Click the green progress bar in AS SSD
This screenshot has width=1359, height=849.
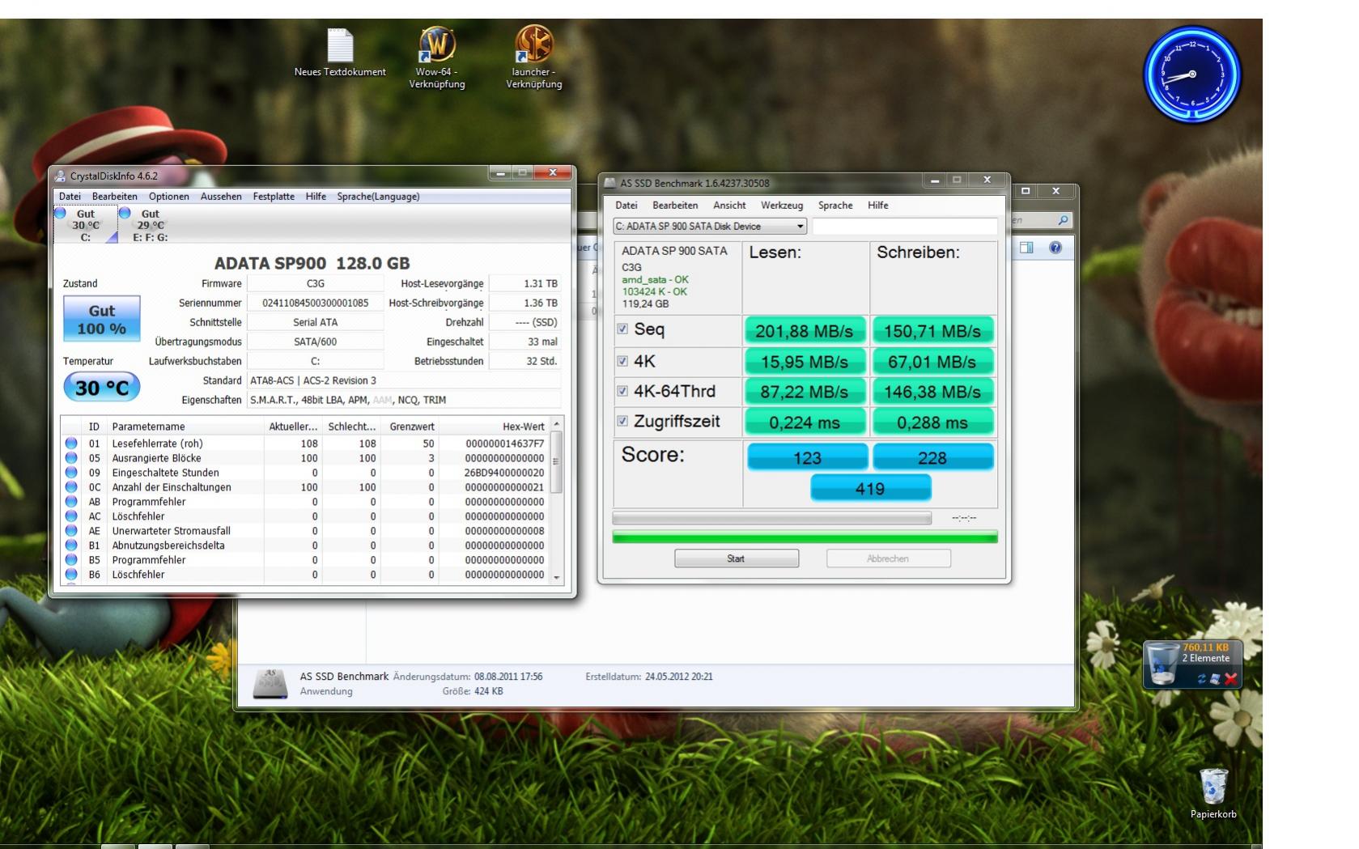805,537
